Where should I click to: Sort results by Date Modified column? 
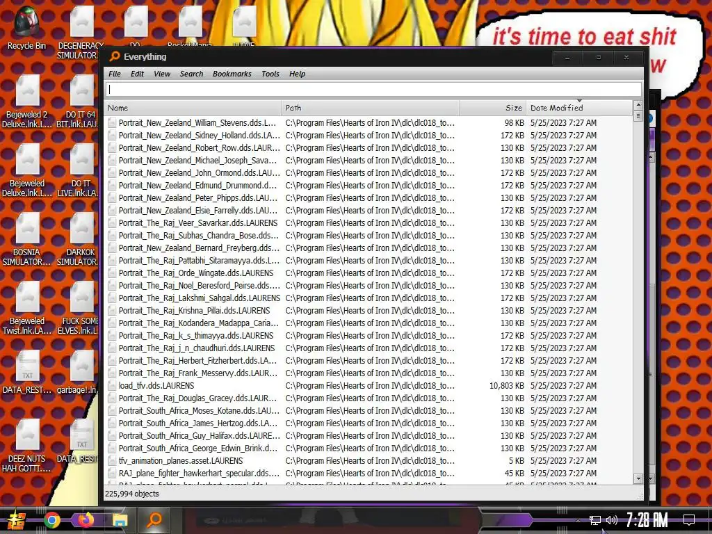[579, 108]
